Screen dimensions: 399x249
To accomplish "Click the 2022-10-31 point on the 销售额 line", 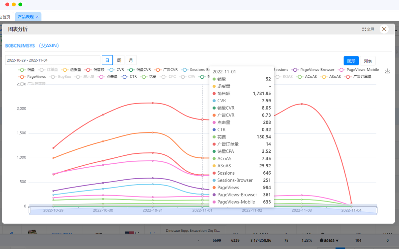I will pyautogui.click(x=153, y=103).
